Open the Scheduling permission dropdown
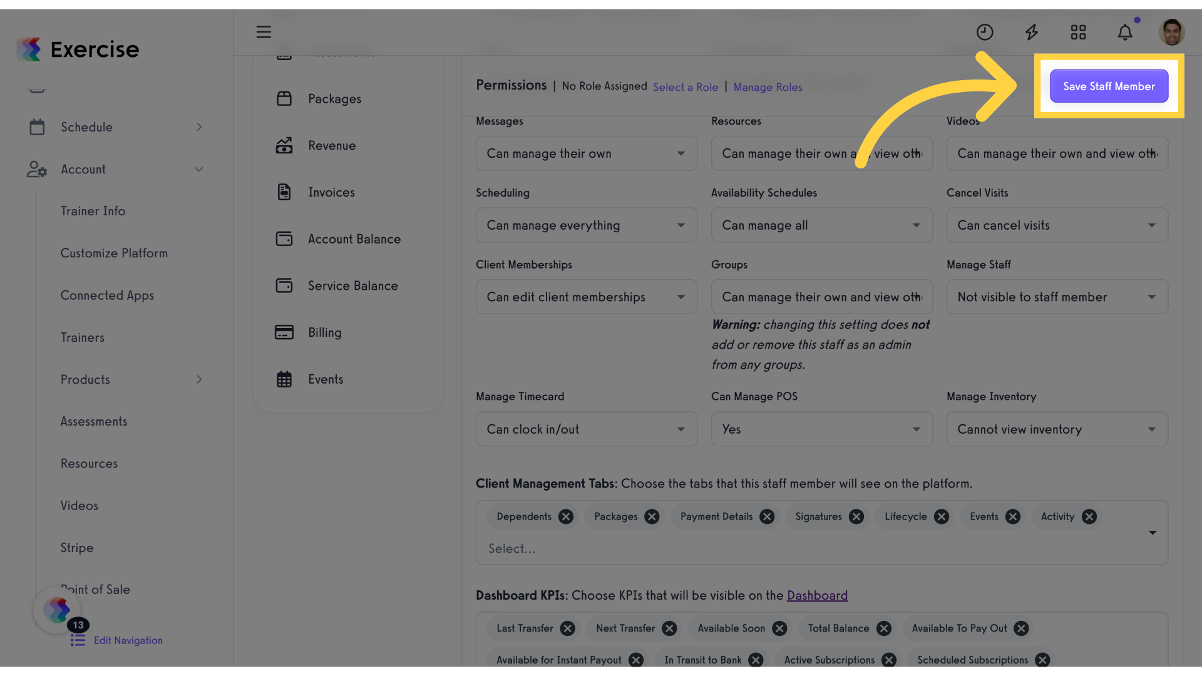The image size is (1202, 676). (587, 225)
